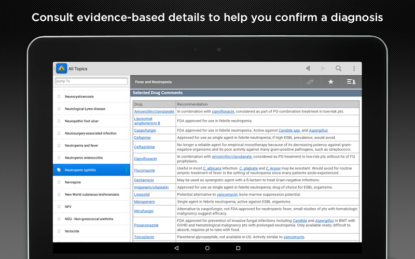Open the Imipenem/cilastatin link

pyautogui.click(x=151, y=187)
